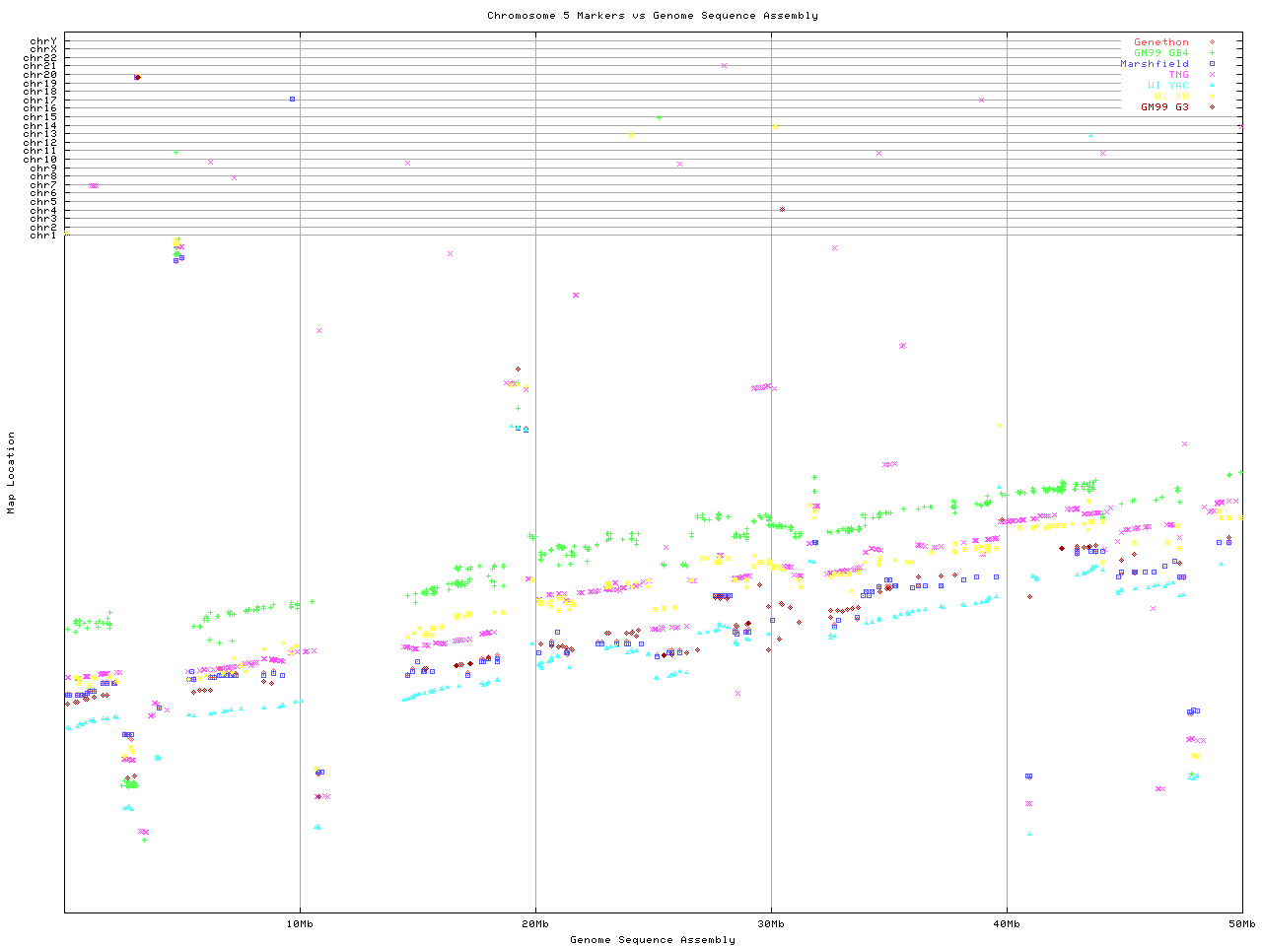Click the 30Mb x-axis tick label

(771, 924)
